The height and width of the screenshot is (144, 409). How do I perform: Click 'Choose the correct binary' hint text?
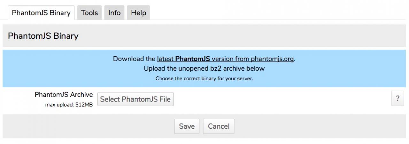tap(204, 78)
